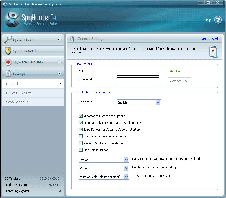226x198 pixels.
Task: Open the Learn more? link
Action: point(210,39)
